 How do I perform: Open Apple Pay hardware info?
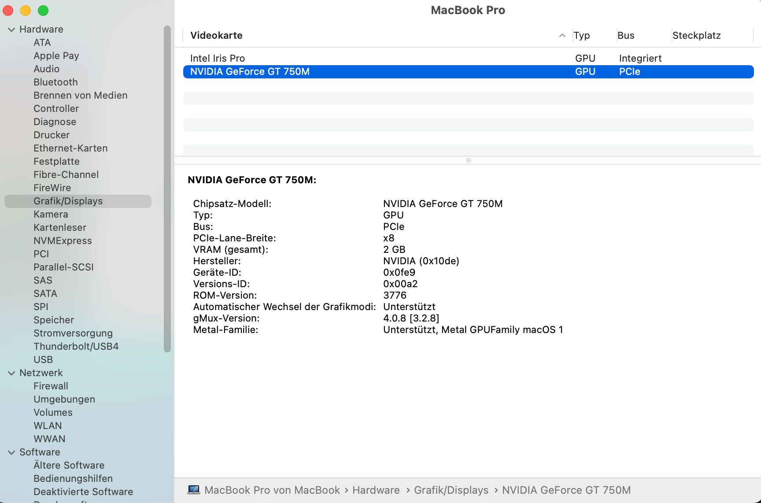pyautogui.click(x=56, y=55)
